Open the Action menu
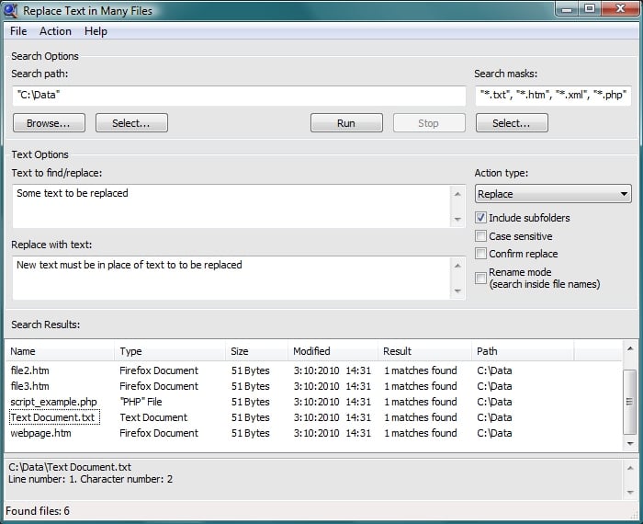 coord(55,31)
